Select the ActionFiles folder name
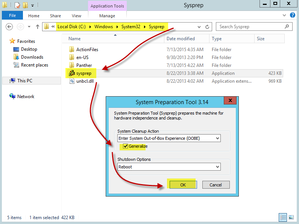Image resolution: width=299 pixels, height=224 pixels. [87, 50]
